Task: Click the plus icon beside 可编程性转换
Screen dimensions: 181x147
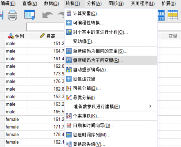Action: (x=69, y=23)
